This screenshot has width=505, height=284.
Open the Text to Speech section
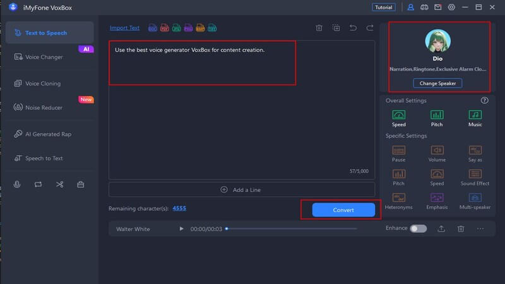(50, 33)
